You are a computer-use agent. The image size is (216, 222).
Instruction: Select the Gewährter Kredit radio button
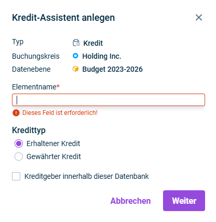pos(19,156)
